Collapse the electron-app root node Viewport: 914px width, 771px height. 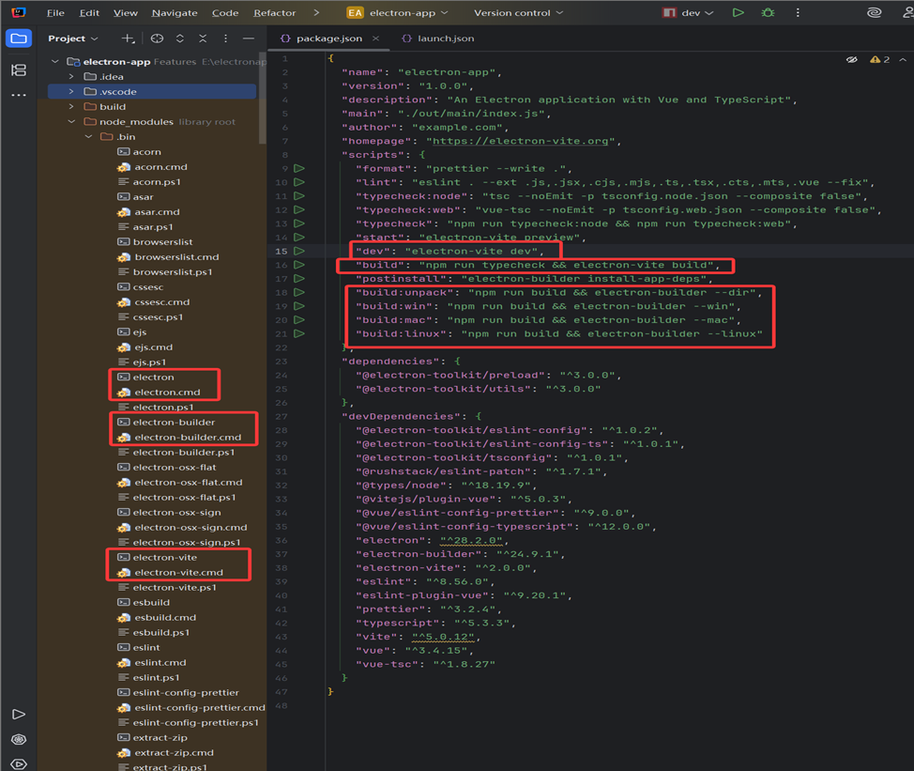coord(54,61)
